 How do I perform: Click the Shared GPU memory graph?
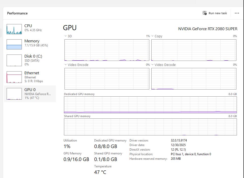tap(150, 127)
